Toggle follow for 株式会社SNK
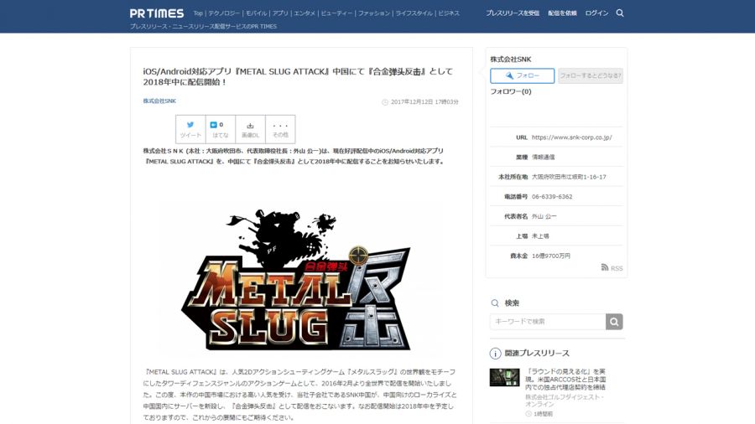This screenshot has height=424, width=755. coord(522,75)
